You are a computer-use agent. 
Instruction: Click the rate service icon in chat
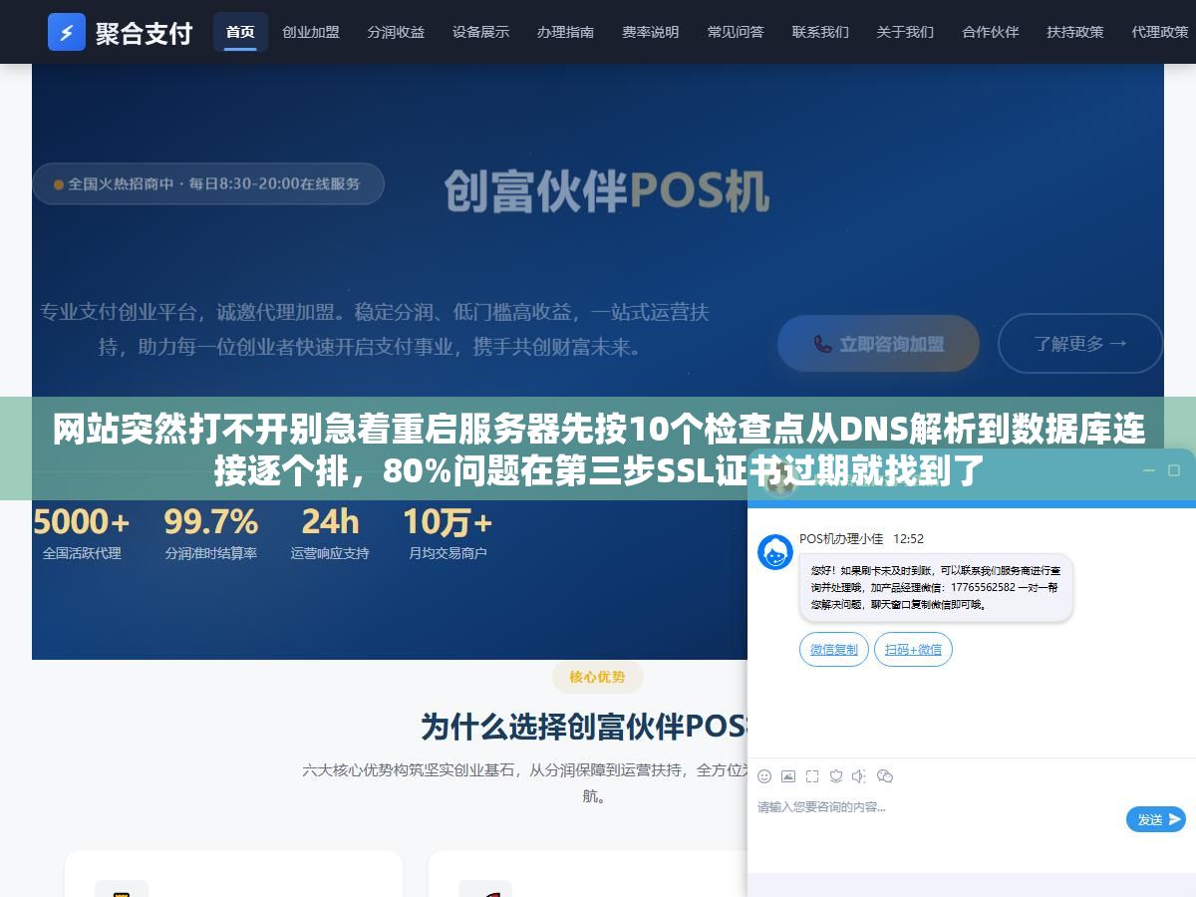[836, 776]
